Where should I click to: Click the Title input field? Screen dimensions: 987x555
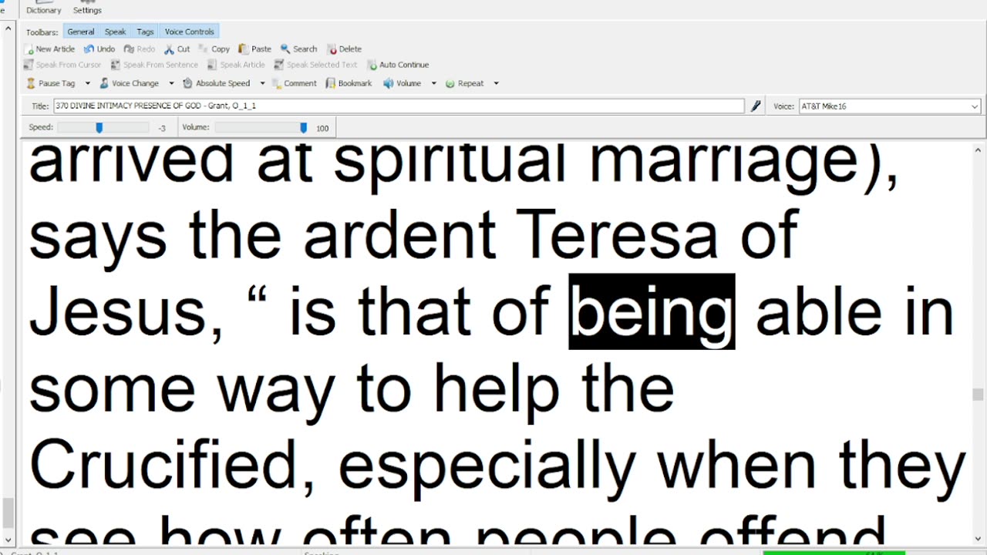click(399, 106)
